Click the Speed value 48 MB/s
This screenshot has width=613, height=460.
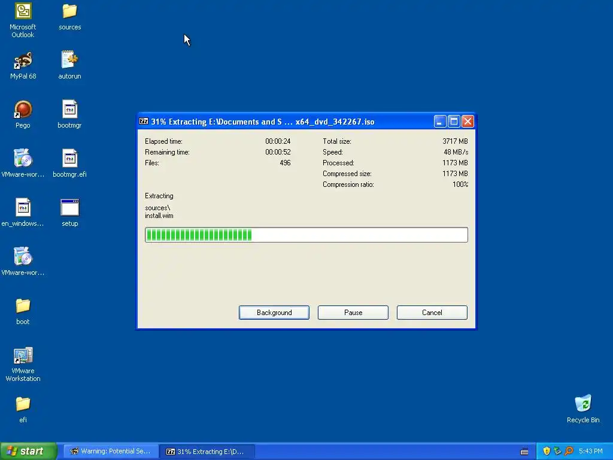point(456,152)
